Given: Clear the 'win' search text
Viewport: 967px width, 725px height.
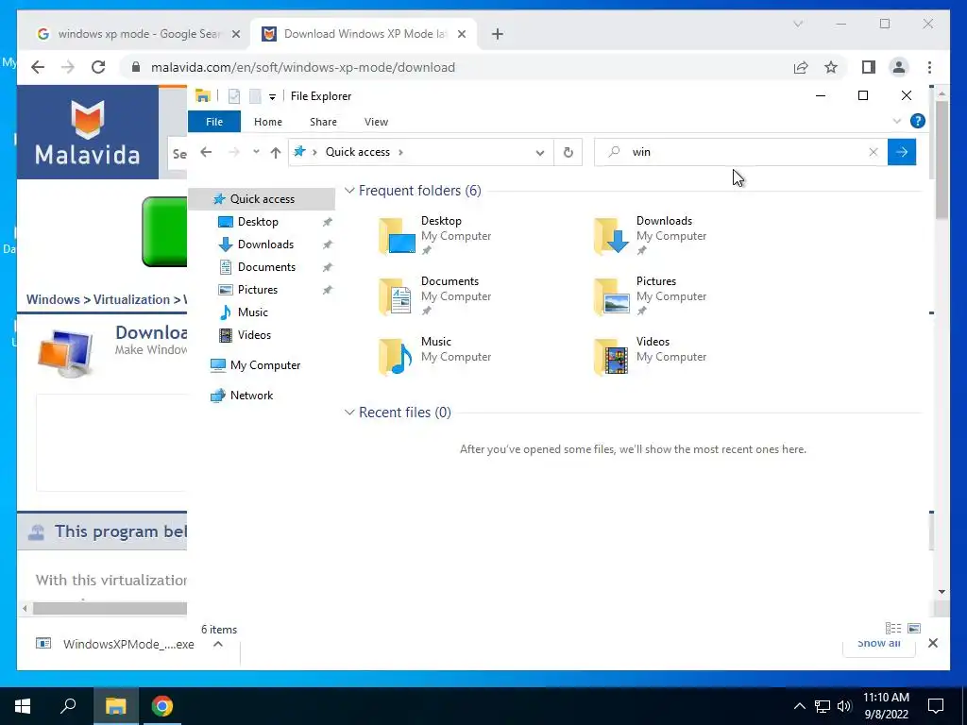Looking at the screenshot, I should (874, 152).
